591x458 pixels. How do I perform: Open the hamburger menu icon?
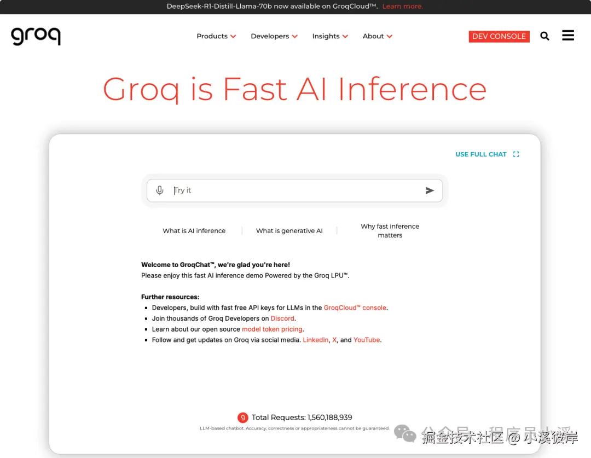tap(568, 36)
